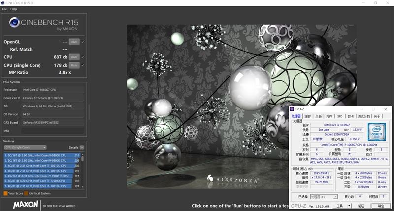Click the Info input field in Your System
The width and height of the screenshot is (394, 211).
point(53,131)
